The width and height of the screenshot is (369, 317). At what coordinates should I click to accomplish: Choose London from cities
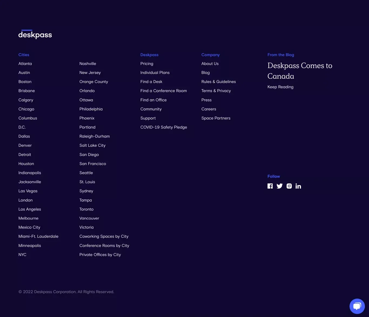[x=25, y=200]
